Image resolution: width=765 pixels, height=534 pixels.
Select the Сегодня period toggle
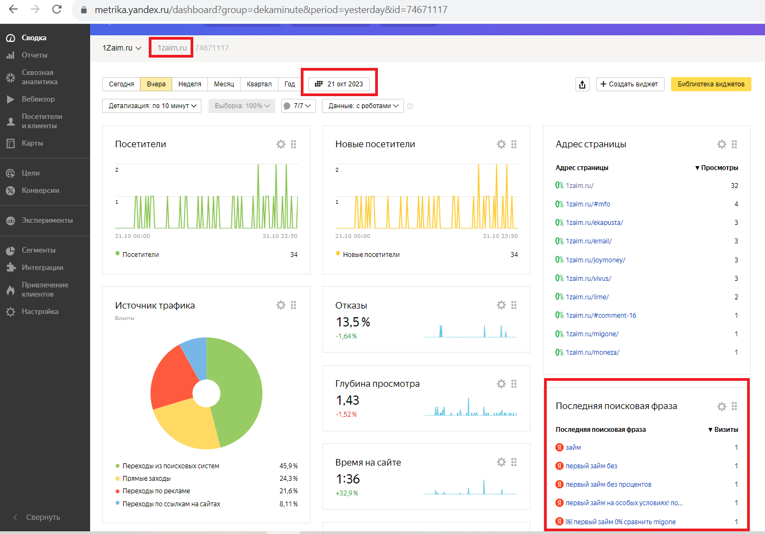(121, 84)
